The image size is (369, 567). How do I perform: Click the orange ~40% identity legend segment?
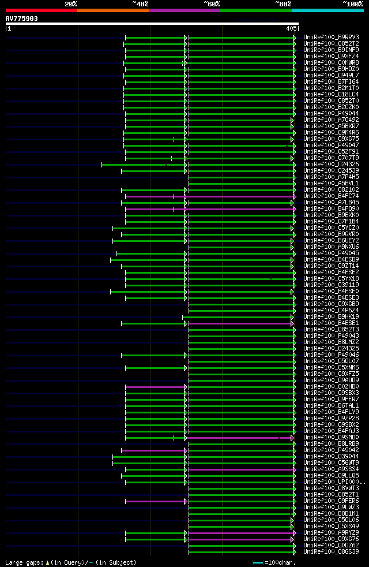[113, 10]
